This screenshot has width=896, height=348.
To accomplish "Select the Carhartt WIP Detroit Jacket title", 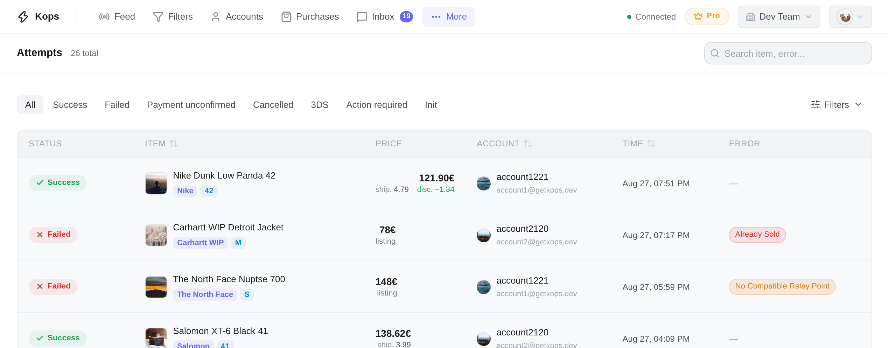I will (x=228, y=227).
